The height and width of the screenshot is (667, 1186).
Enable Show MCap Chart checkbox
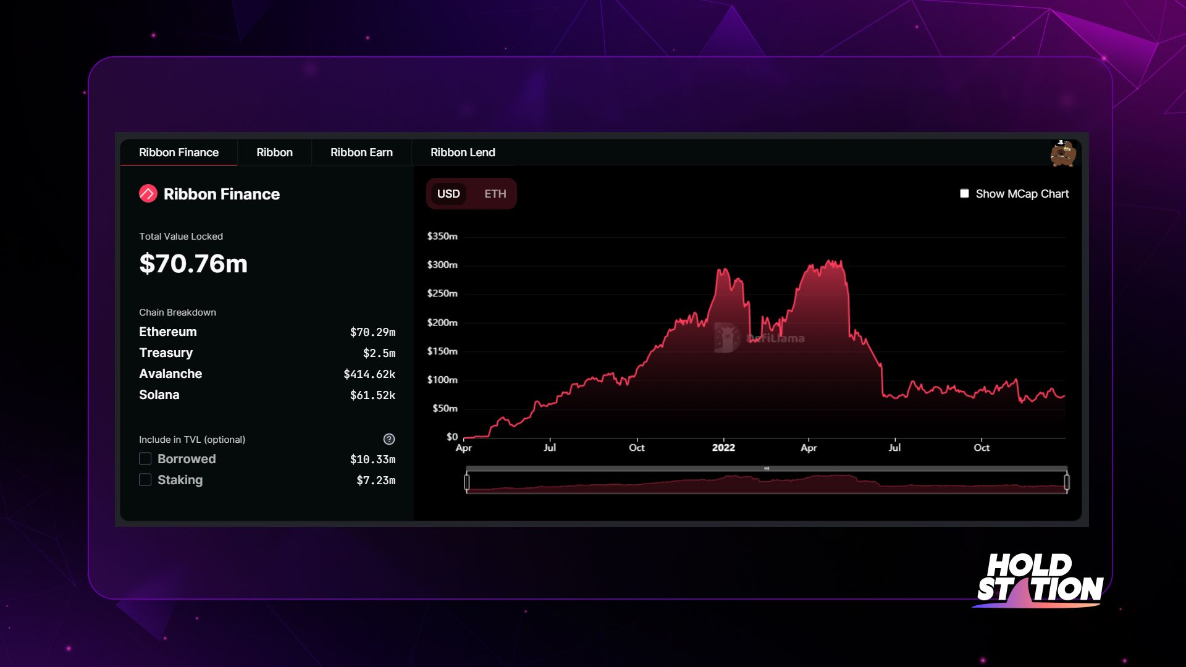tap(964, 194)
